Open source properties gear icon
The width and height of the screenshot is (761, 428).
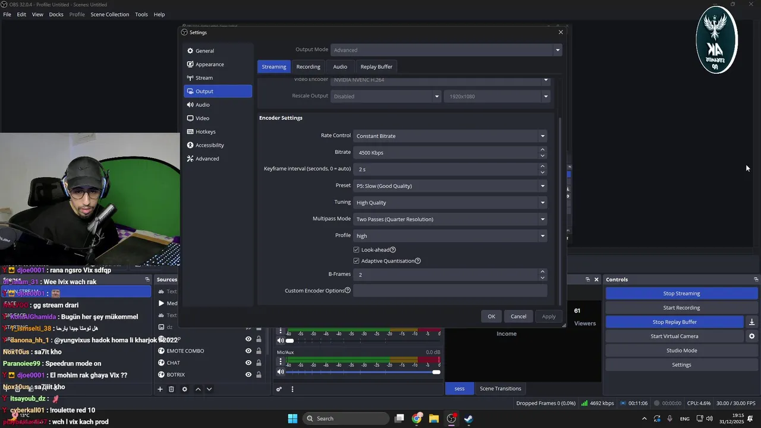(184, 389)
